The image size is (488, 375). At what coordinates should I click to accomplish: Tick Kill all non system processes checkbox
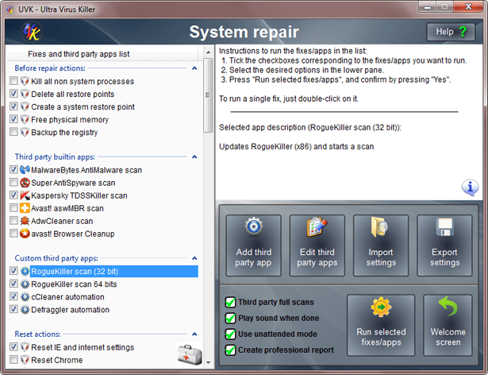pyautogui.click(x=13, y=81)
